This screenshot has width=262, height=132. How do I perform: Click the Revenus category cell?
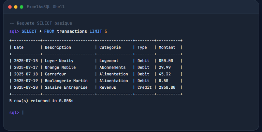[x=108, y=88]
